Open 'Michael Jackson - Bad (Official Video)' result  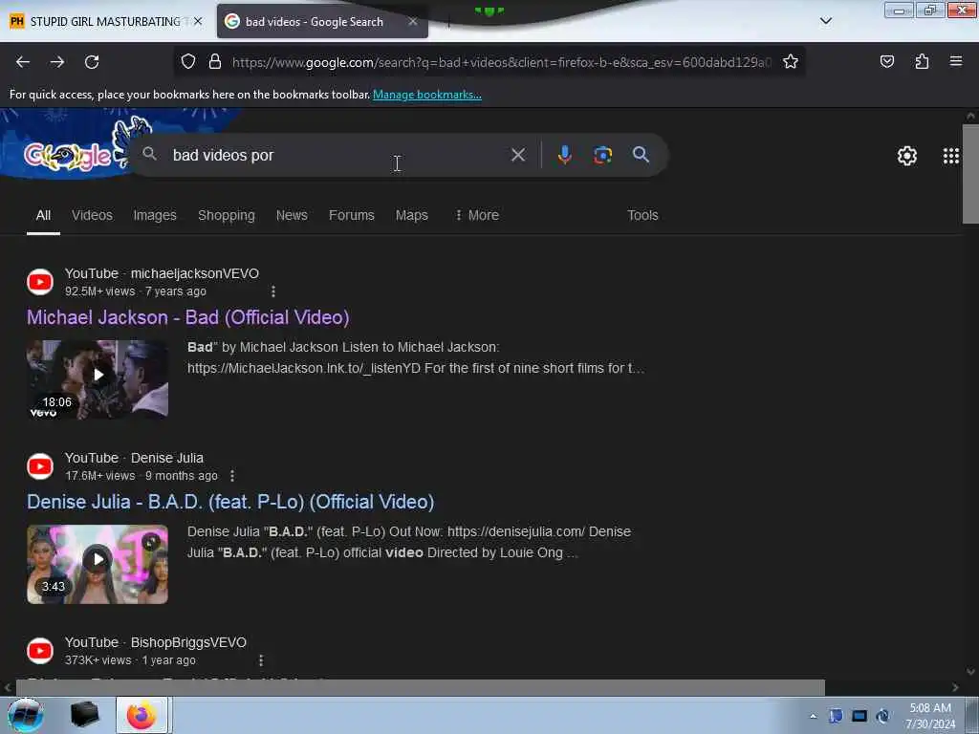tap(188, 317)
